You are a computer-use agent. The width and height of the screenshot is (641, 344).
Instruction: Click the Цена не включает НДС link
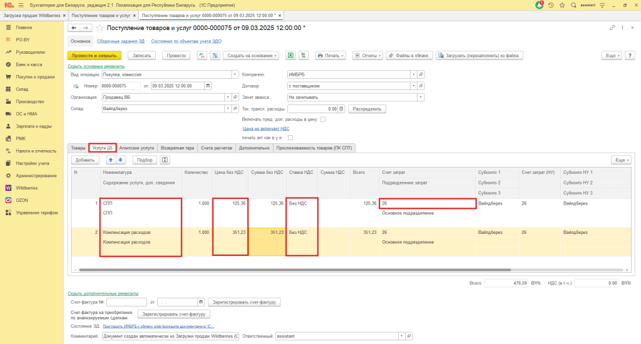(x=265, y=128)
